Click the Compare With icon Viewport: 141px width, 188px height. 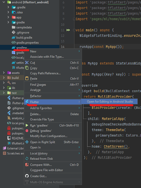click(x=27, y=164)
